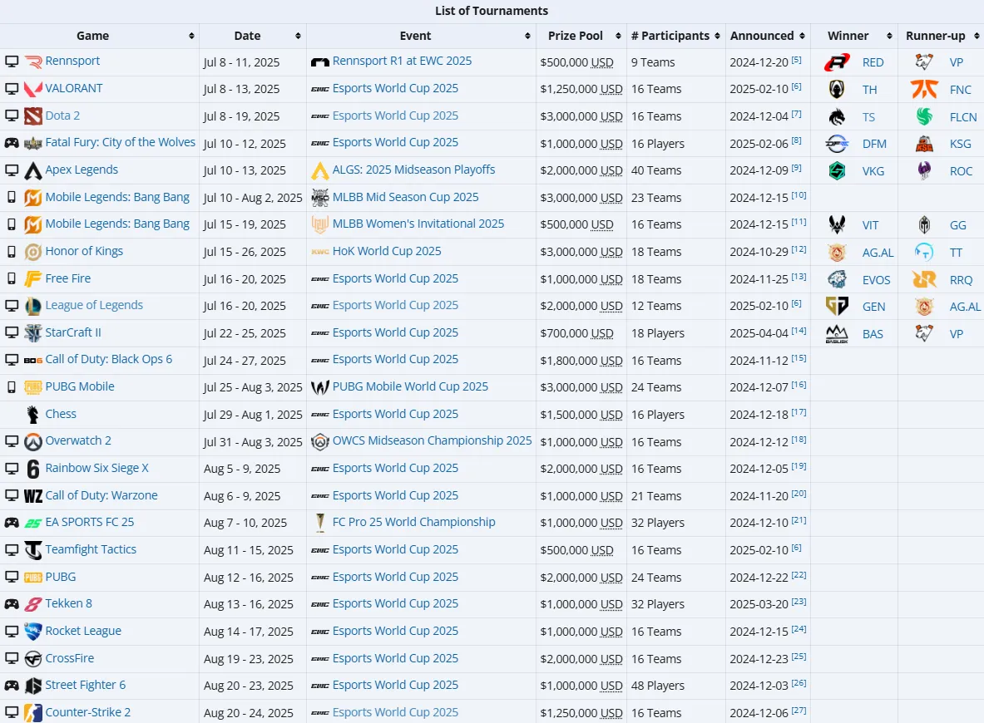
Task: Click the DFM winner team logo
Action: (837, 144)
